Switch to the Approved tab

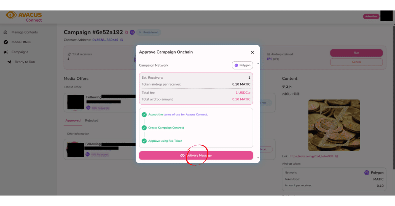coord(73,120)
